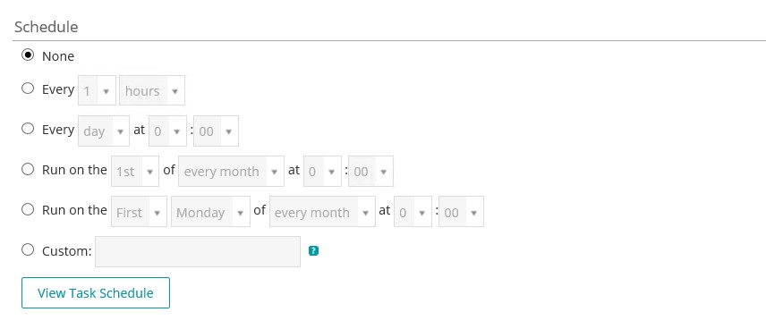The height and width of the screenshot is (329, 766).
Task: Click the View Task Schedule button
Action: click(96, 293)
